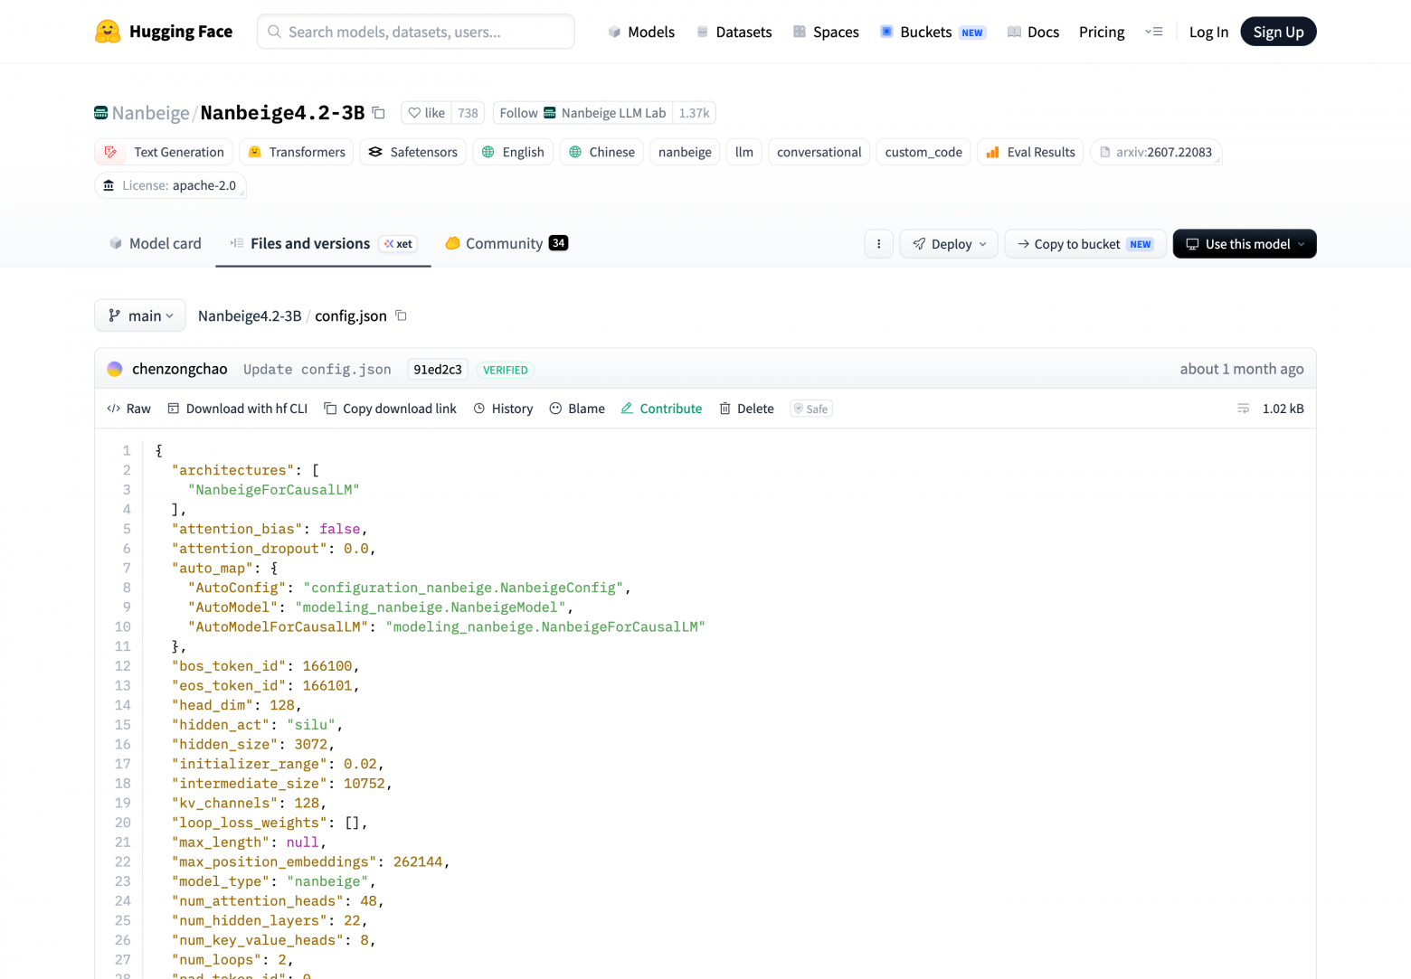Open the three-dot more options menu
This screenshot has width=1411, height=979.
click(x=878, y=244)
